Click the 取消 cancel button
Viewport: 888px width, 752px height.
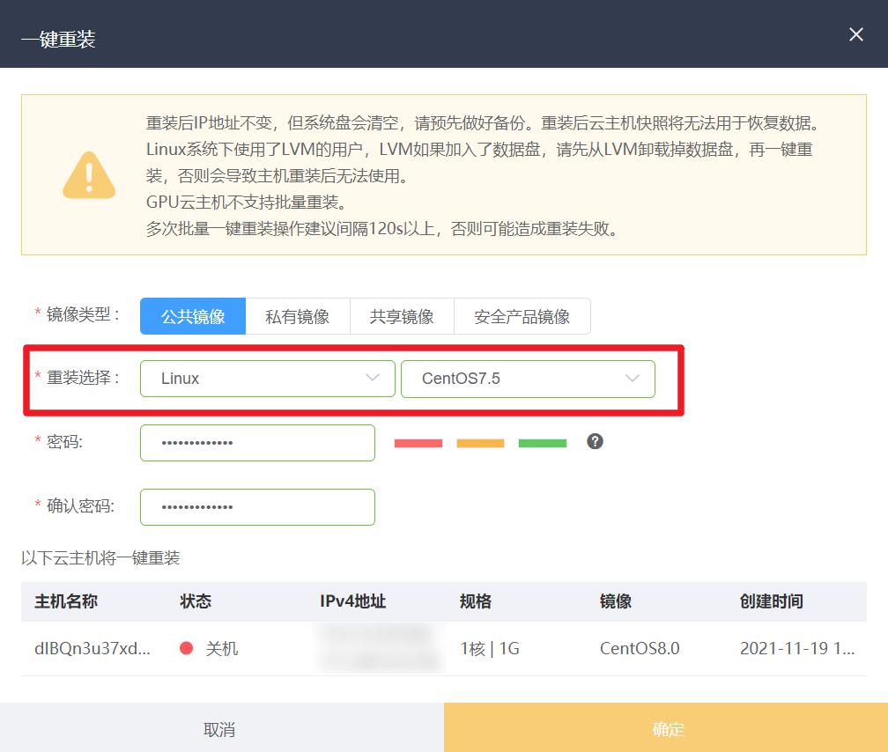(x=222, y=727)
